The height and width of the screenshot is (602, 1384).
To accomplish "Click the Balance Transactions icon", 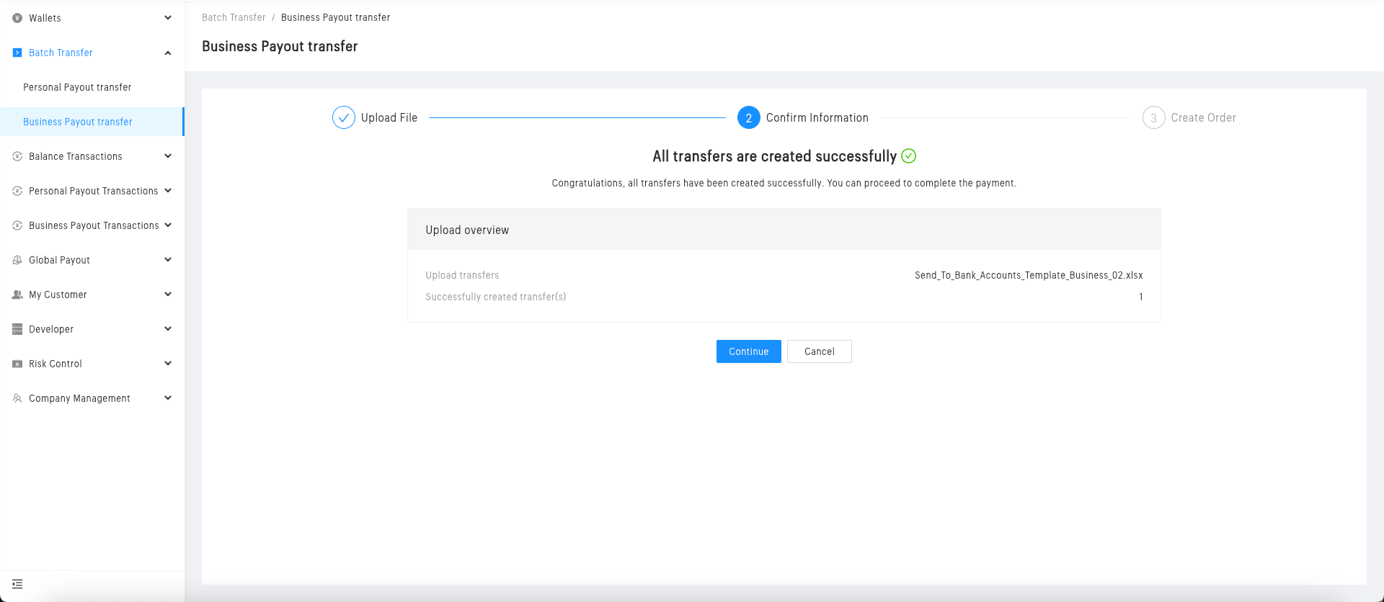I will pos(17,156).
